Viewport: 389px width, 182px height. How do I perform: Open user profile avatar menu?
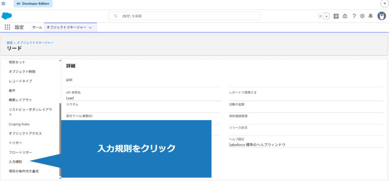click(381, 16)
